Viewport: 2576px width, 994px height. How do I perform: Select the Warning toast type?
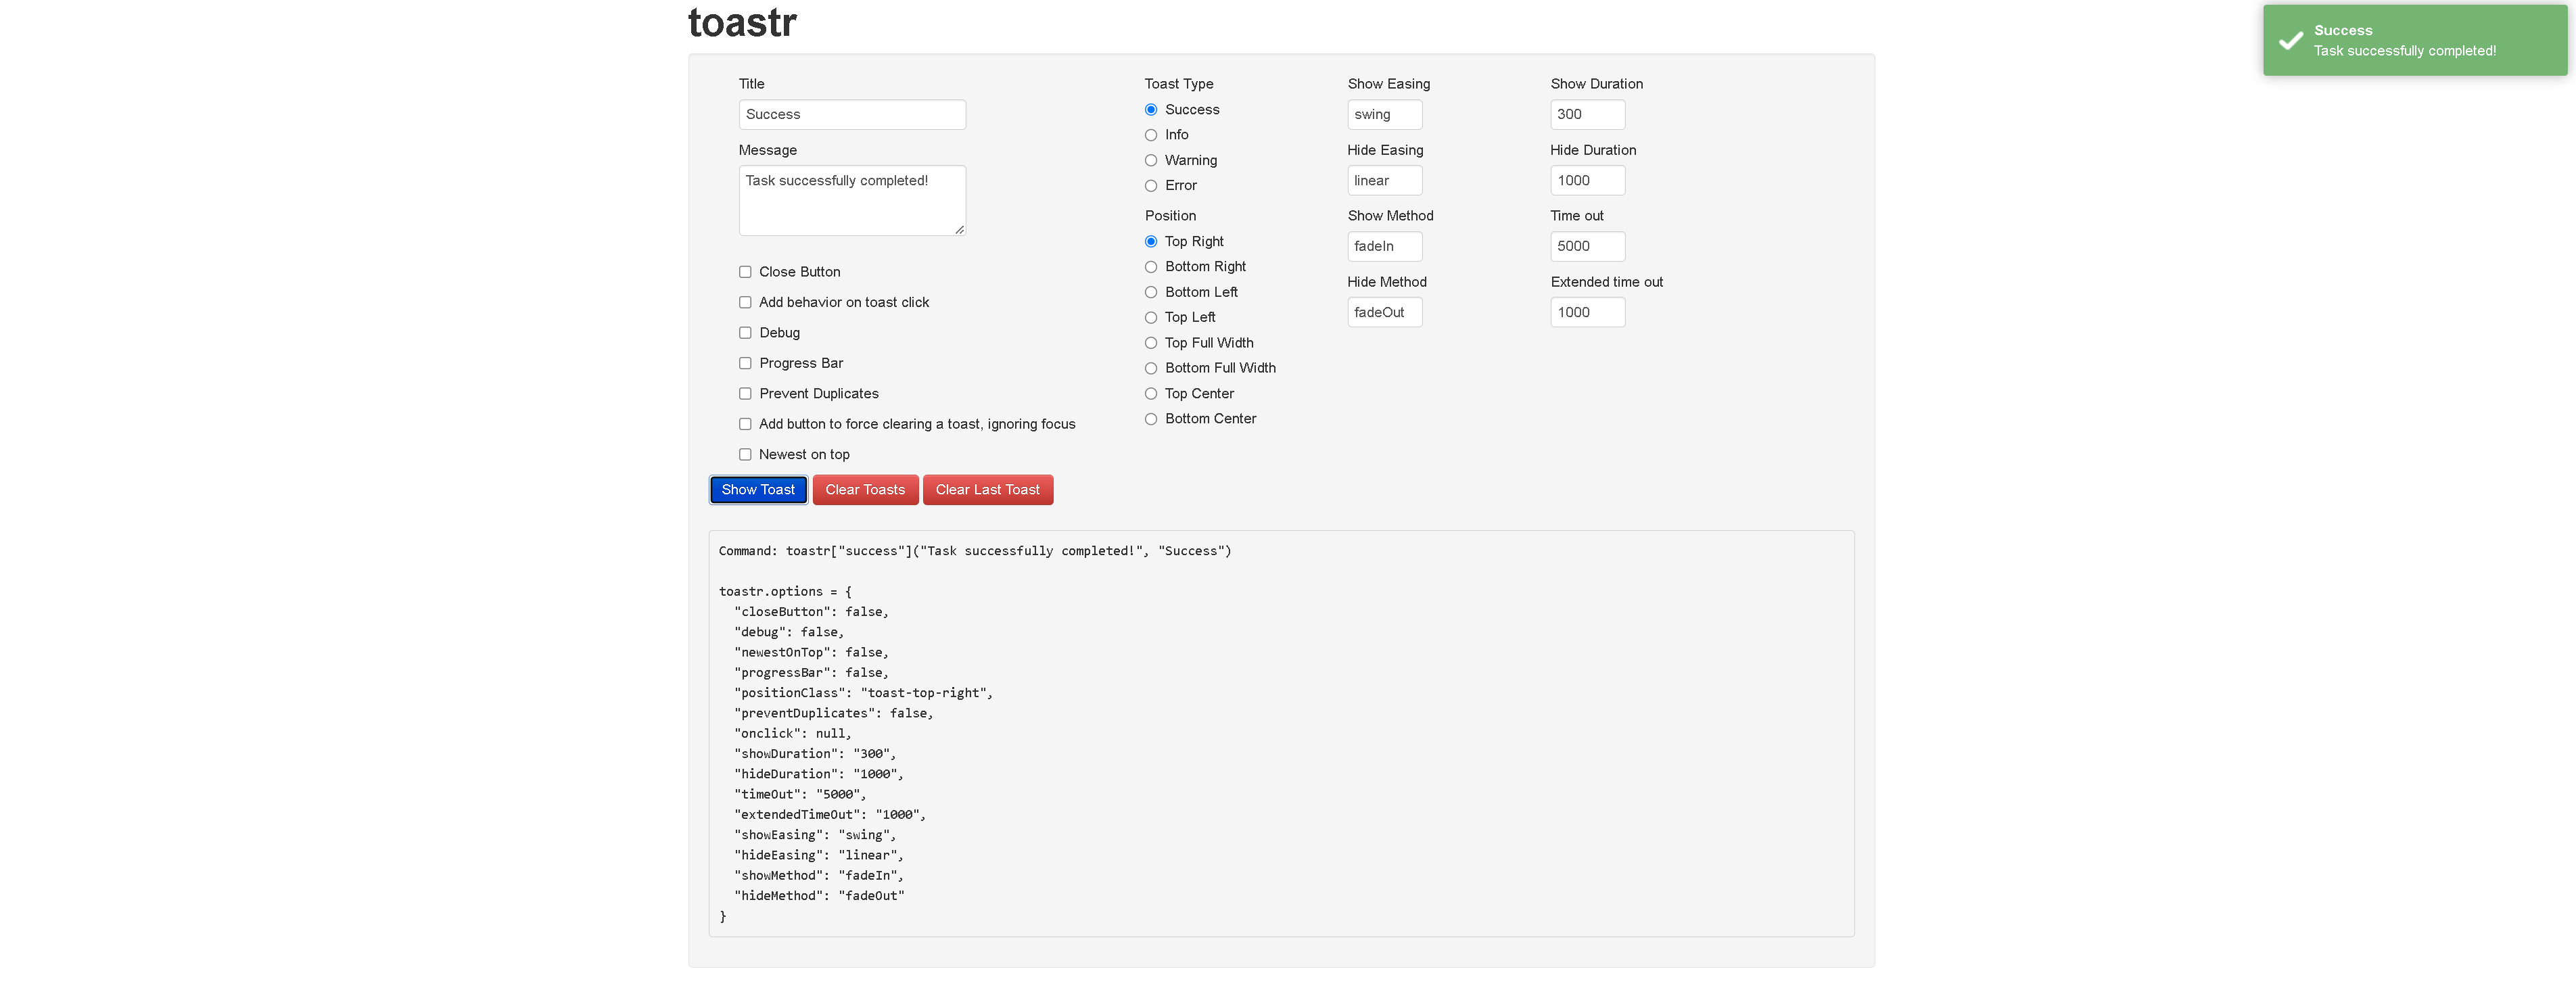1151,160
